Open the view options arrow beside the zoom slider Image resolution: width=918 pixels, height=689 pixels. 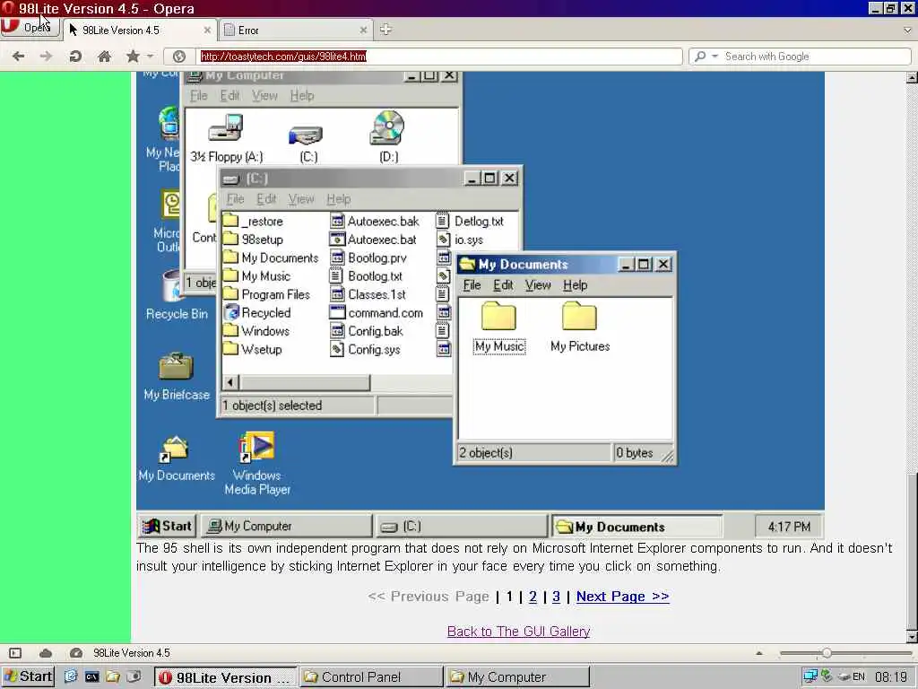click(x=758, y=653)
